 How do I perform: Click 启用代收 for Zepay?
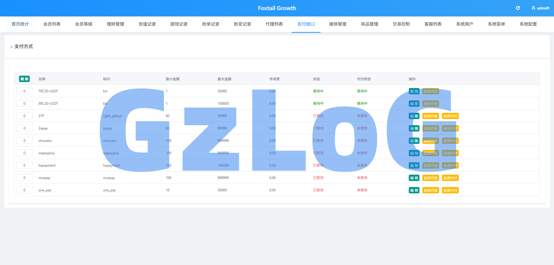[x=431, y=128]
